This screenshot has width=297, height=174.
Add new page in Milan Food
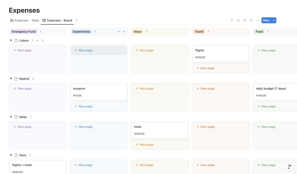(x=275, y=127)
